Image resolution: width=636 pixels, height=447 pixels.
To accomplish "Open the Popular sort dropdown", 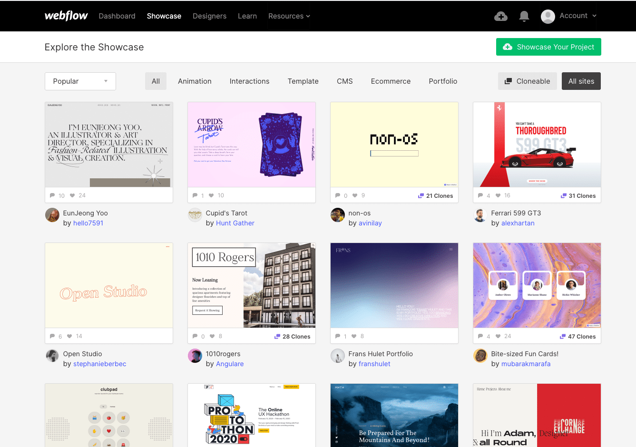I will tap(80, 81).
